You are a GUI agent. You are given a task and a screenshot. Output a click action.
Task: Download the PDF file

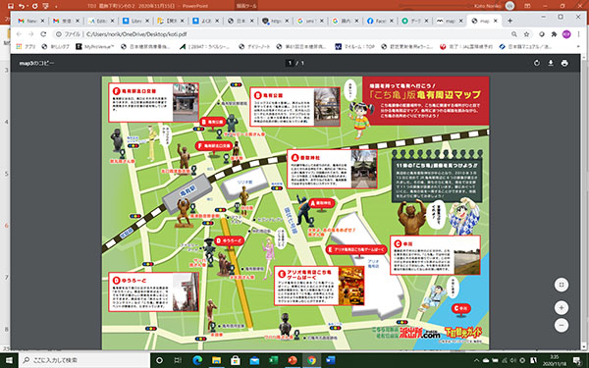(551, 63)
